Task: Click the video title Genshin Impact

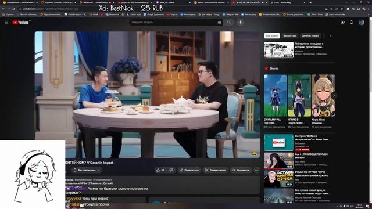Action: [x=89, y=163]
